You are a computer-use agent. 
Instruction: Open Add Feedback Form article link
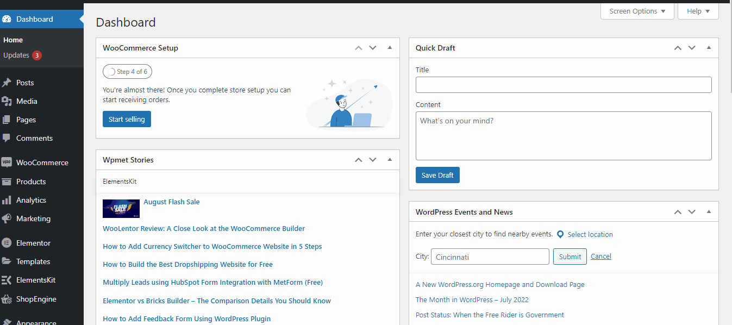coord(187,318)
